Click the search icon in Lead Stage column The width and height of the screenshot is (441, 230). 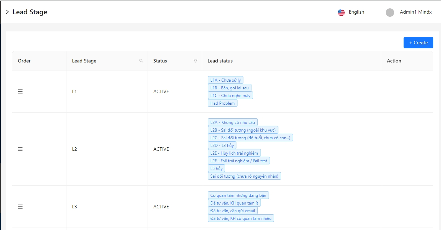[x=141, y=61]
